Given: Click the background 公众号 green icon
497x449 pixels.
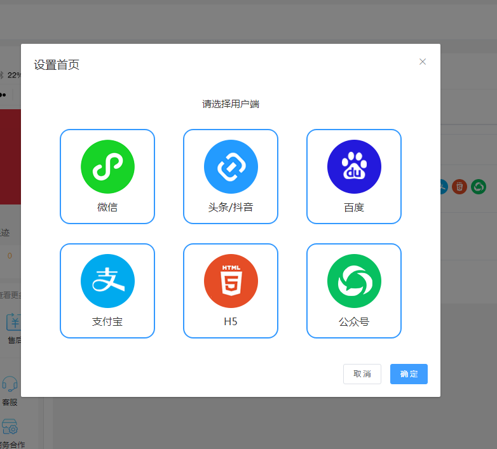Looking at the screenshot, I should [x=479, y=187].
